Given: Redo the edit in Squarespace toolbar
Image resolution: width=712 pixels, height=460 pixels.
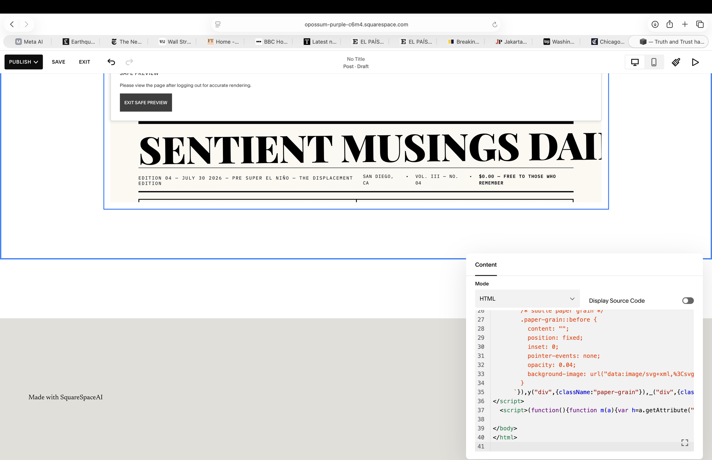Looking at the screenshot, I should point(129,62).
